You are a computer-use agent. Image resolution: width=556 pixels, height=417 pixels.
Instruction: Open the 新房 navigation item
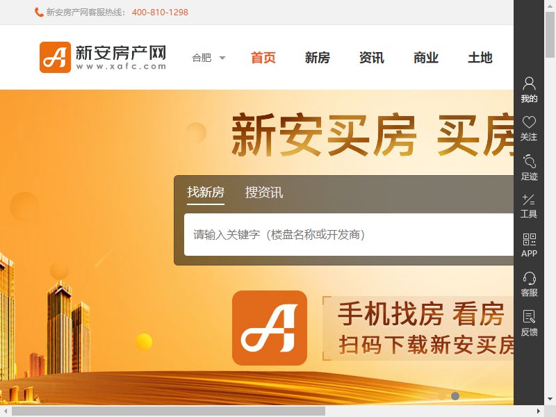pos(318,58)
